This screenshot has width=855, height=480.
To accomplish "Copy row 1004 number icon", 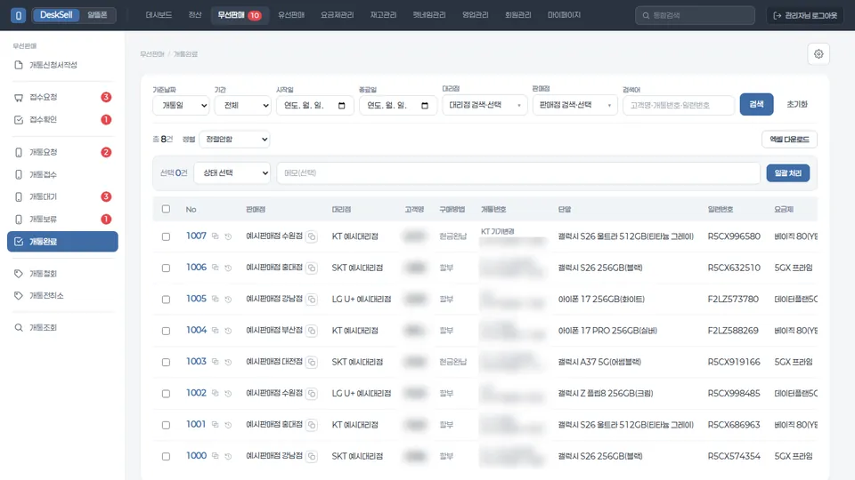I will [x=216, y=331].
